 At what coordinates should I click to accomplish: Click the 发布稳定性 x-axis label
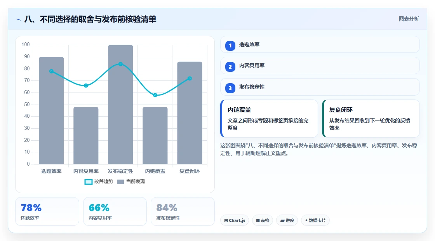120,171
